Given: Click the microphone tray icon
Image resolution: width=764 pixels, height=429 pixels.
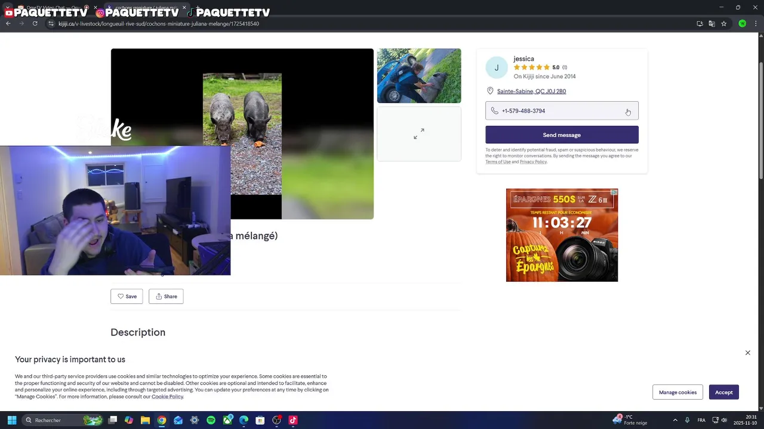Looking at the screenshot, I should coord(688,420).
